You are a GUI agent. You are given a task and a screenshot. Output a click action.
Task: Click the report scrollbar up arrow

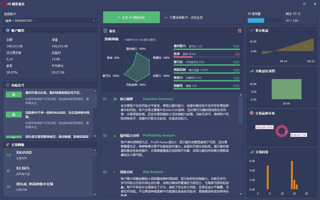tap(241, 95)
